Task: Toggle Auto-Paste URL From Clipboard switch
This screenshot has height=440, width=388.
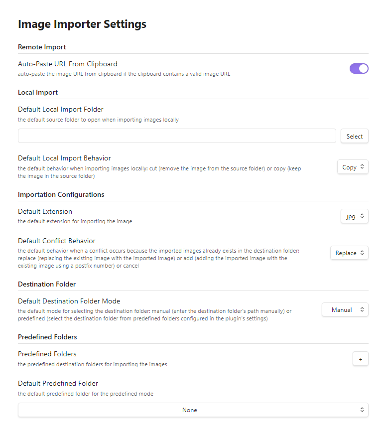Action: (359, 69)
